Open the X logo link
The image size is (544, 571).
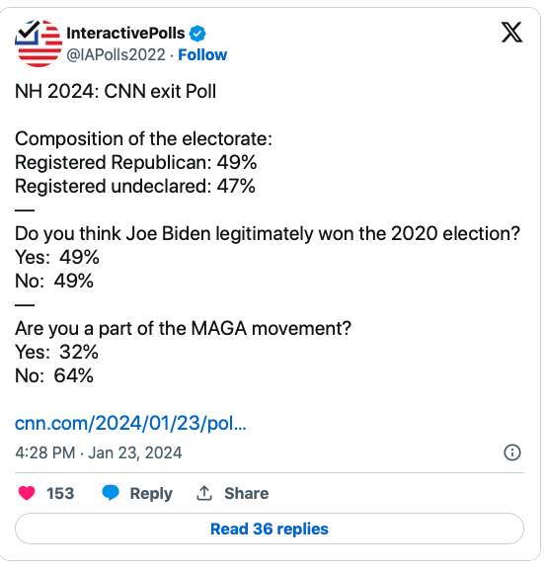point(512,33)
